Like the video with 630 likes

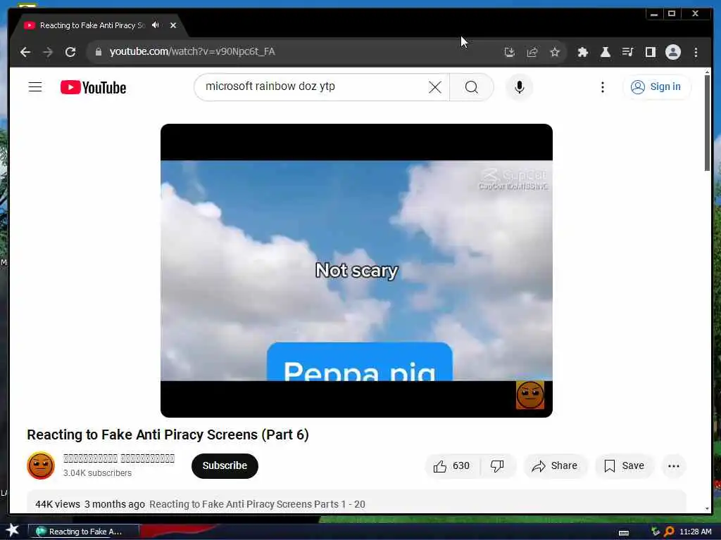point(452,465)
